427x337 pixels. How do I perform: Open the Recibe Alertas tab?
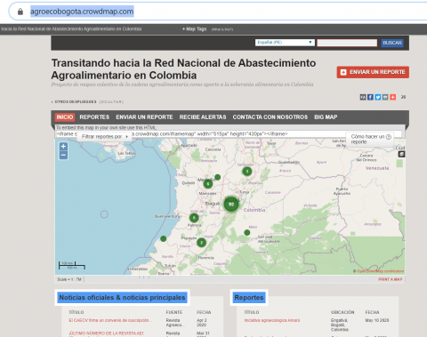coord(203,117)
